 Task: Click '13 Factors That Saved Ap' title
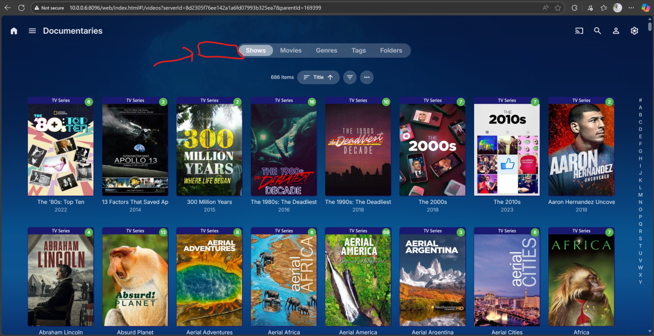pyautogui.click(x=135, y=202)
